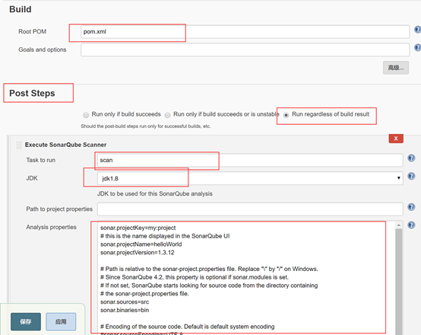
Task: Grab the Execute SonarQube Scanner drag handle
Action: [x=19, y=145]
